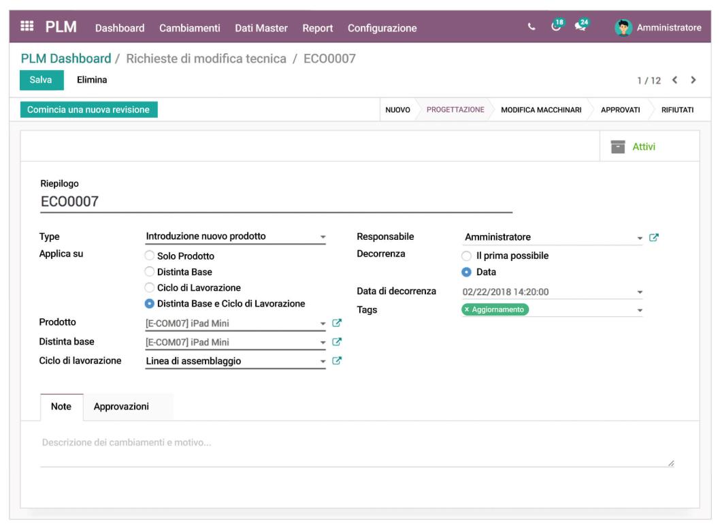
Task: Open external link next to Responsabile
Action: click(x=654, y=237)
